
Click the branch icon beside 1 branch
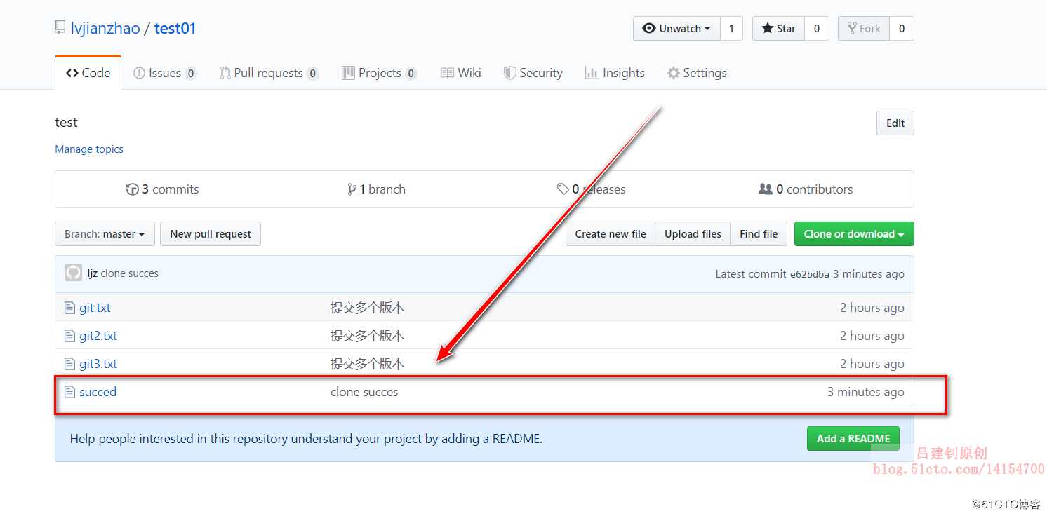[352, 189]
